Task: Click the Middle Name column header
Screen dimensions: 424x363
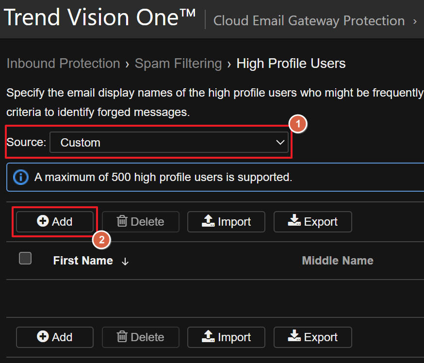Action: pyautogui.click(x=338, y=261)
